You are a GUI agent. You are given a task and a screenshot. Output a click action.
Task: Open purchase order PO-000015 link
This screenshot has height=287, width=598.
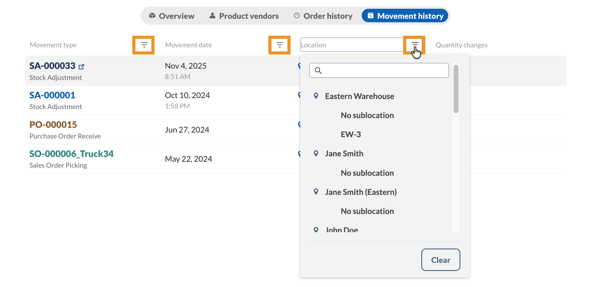point(53,125)
